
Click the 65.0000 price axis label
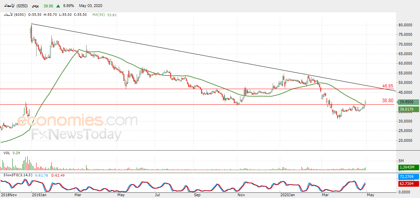(406, 54)
